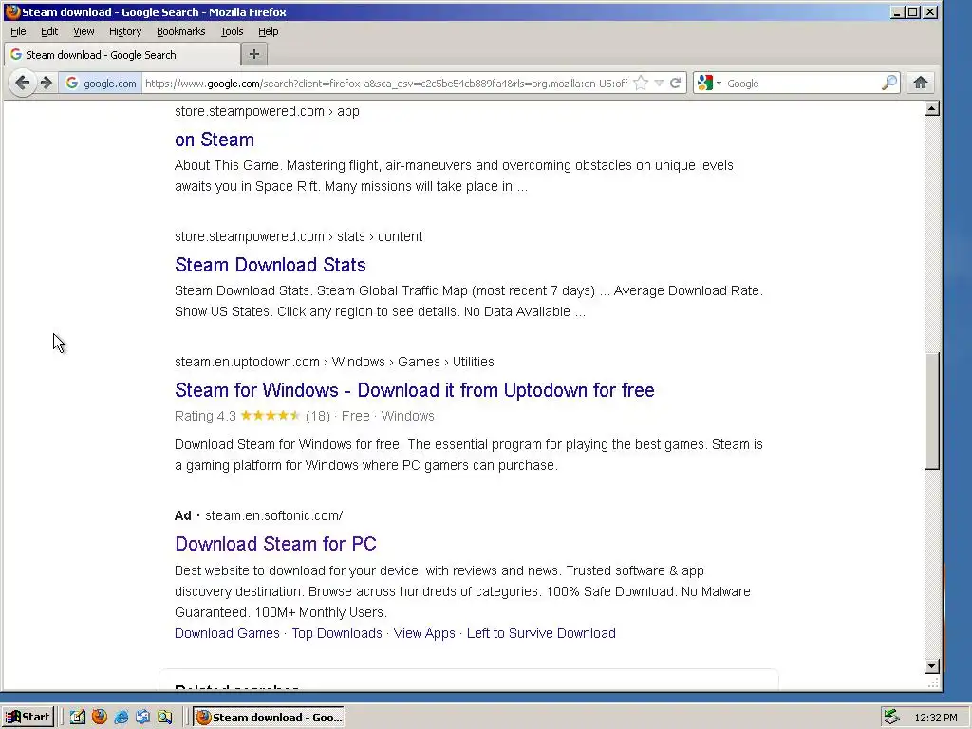Click 'store.steampowered.com › stats › content' breadcrumb

coord(298,236)
